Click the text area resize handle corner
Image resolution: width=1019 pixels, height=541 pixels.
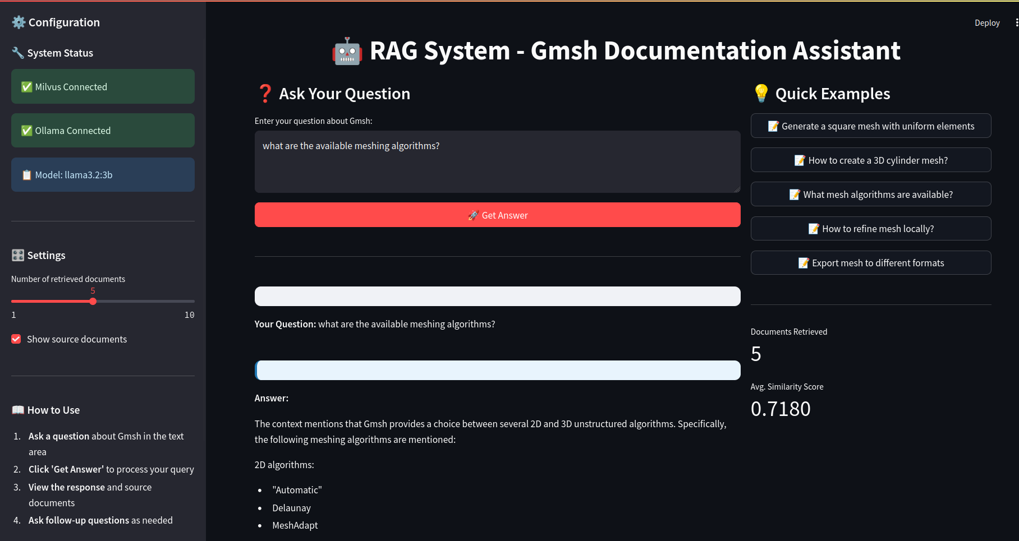click(737, 189)
